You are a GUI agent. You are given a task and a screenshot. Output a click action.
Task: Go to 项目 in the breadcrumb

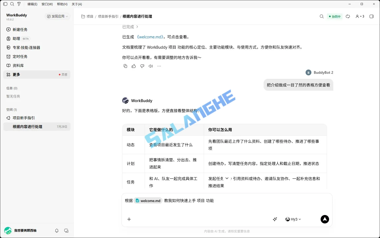87,16
